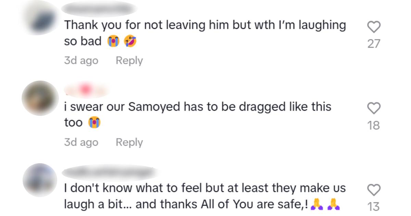Click the crying emoji after "too"
Screen dimensions: 411x216
point(94,122)
